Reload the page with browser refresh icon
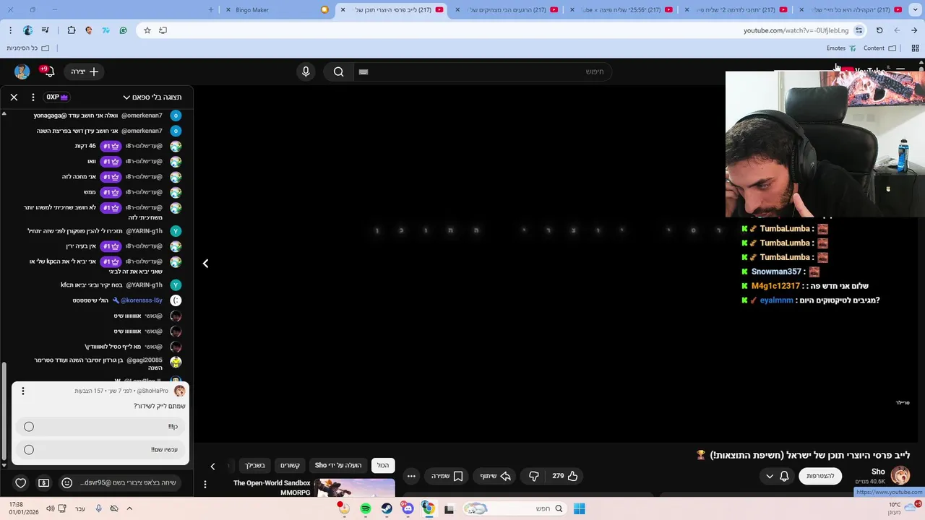 [879, 30]
